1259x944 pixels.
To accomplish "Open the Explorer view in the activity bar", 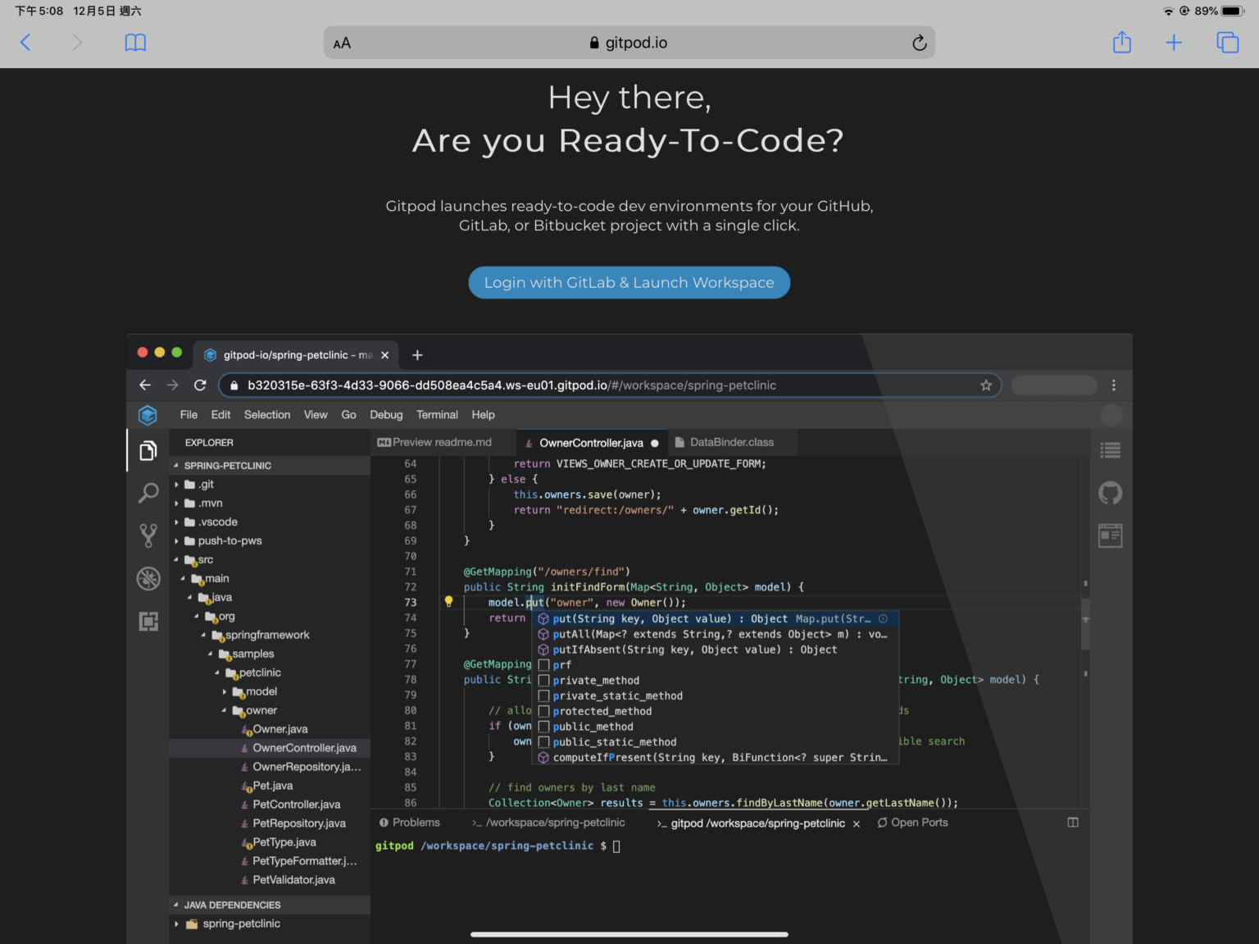I will pos(148,449).
